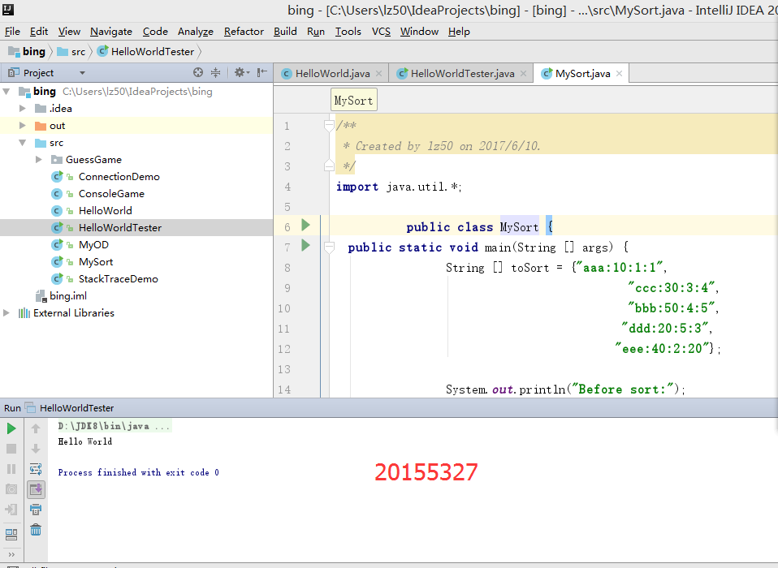This screenshot has height=568, width=778.
Task: Close the MySort.java tab
Action: click(x=619, y=73)
